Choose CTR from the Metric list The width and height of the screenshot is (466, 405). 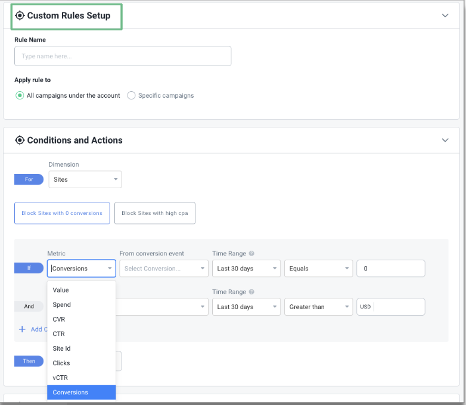[59, 334]
